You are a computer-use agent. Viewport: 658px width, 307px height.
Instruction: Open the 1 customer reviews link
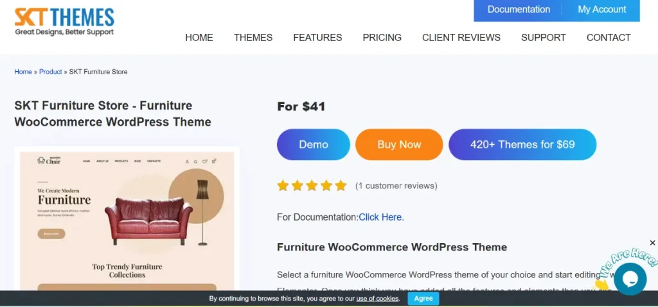coord(396,185)
